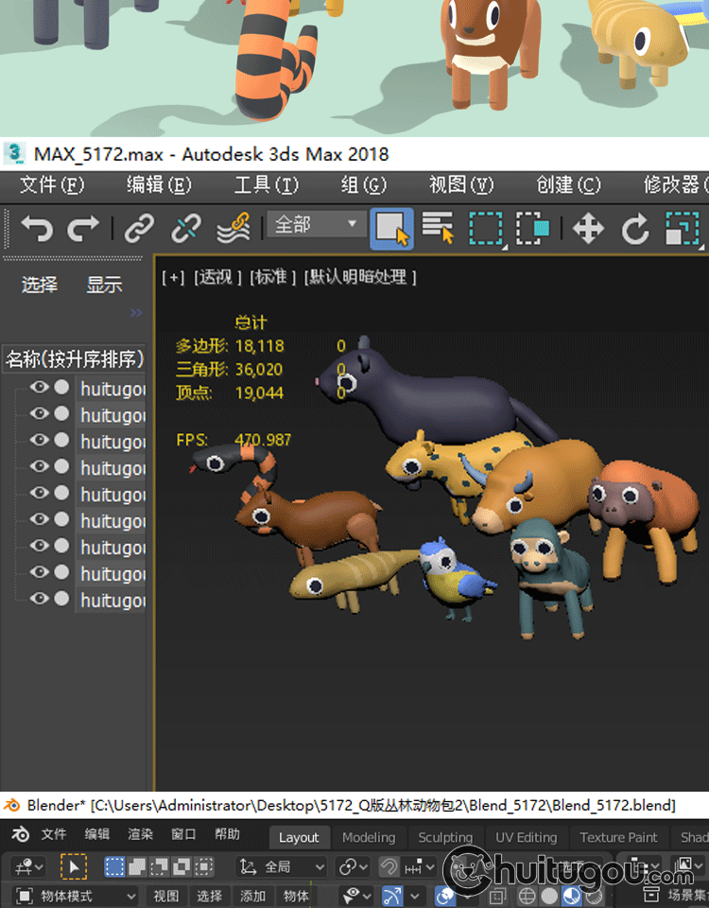Choose the Select and Move tool
Screen dimensions: 709x908
pyautogui.click(x=588, y=228)
